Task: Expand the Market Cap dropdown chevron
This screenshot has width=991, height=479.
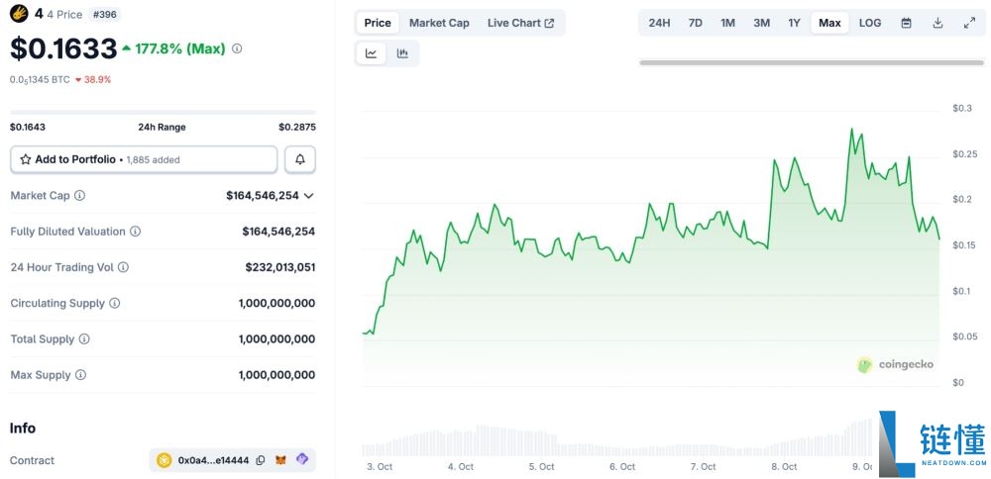Action: [308, 196]
